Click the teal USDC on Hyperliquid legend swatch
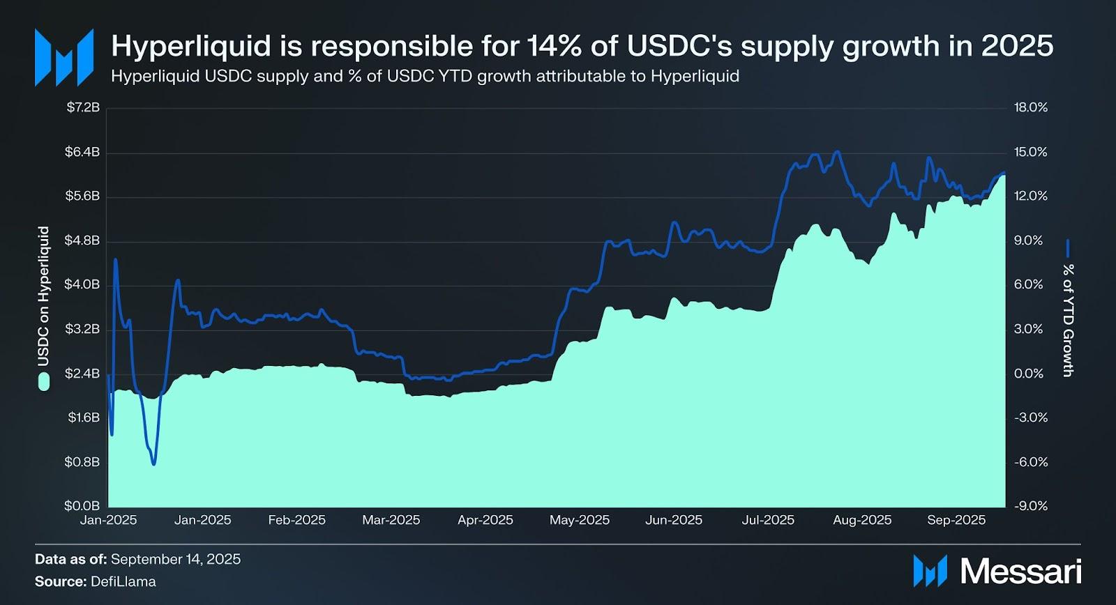 44,381
